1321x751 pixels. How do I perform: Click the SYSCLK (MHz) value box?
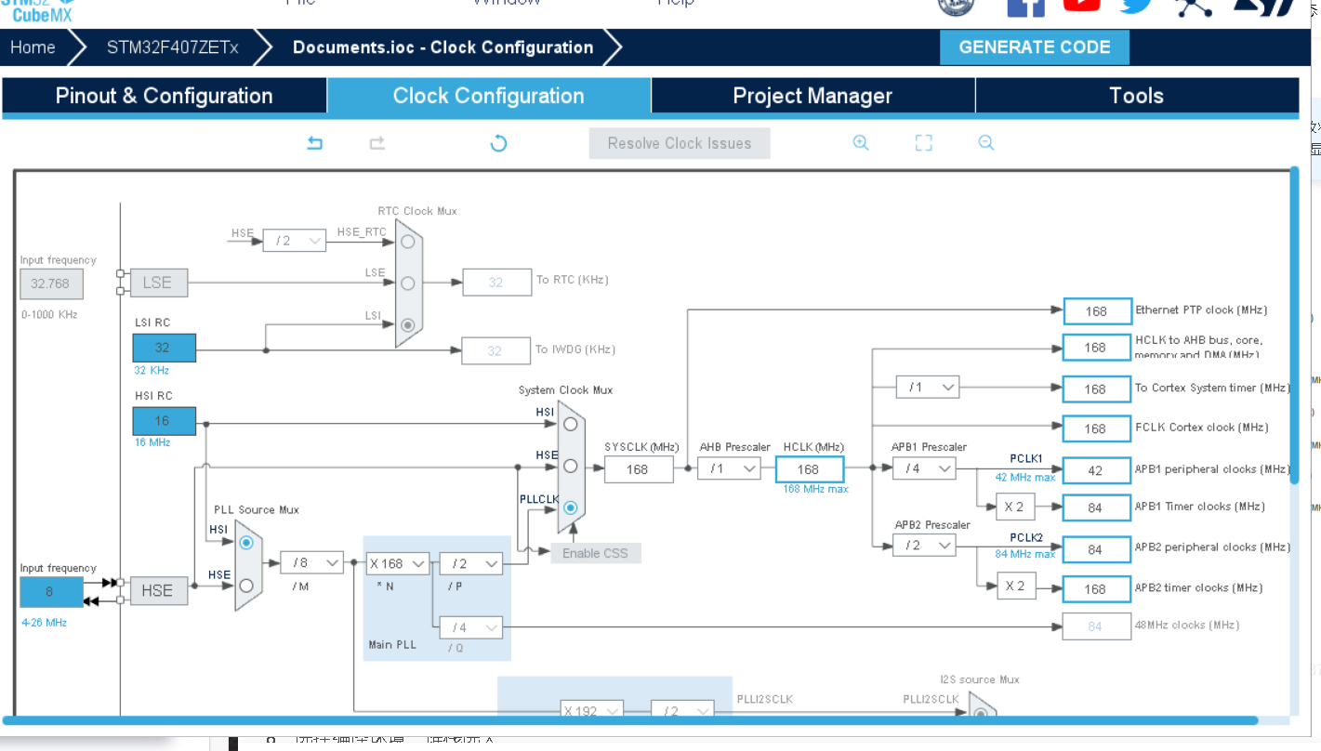pyautogui.click(x=638, y=469)
